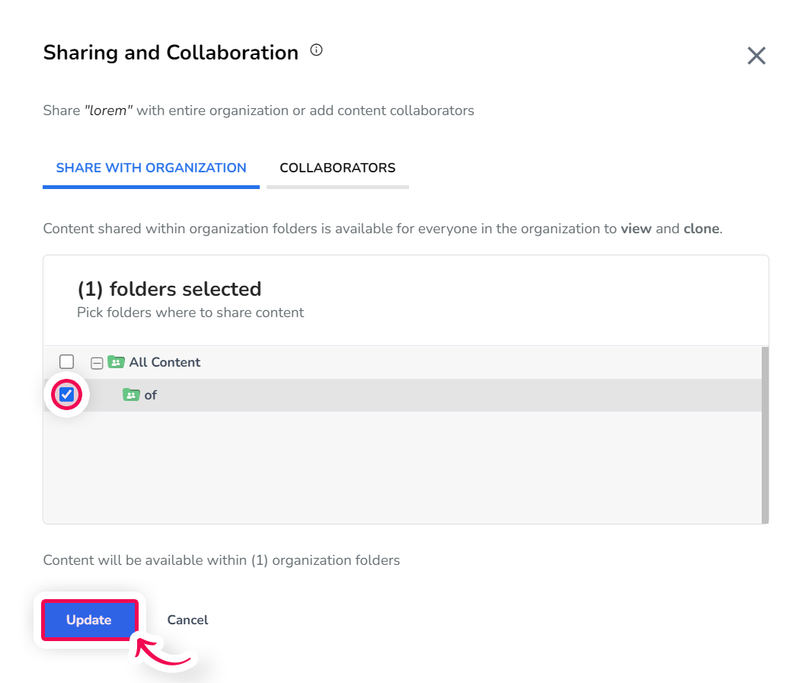Image resolution: width=812 pixels, height=683 pixels.
Task: Select the All Content tree label
Action: (165, 362)
